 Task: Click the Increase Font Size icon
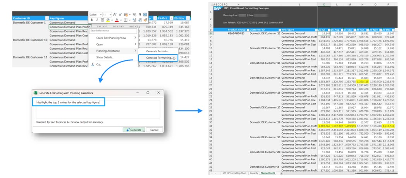115,14
